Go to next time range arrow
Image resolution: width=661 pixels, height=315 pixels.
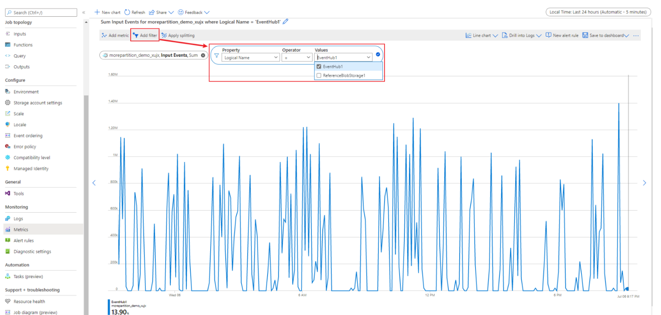click(x=644, y=183)
